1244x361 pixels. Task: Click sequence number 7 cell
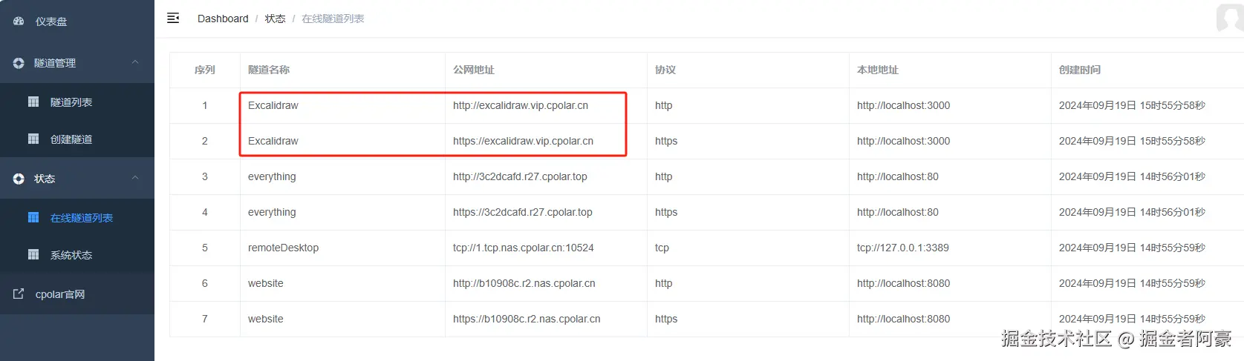tap(205, 319)
